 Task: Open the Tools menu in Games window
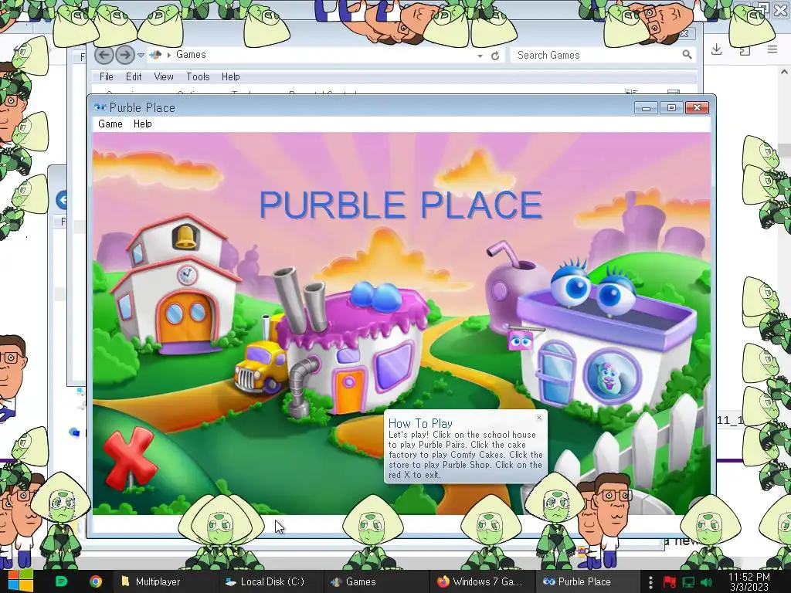(x=198, y=76)
